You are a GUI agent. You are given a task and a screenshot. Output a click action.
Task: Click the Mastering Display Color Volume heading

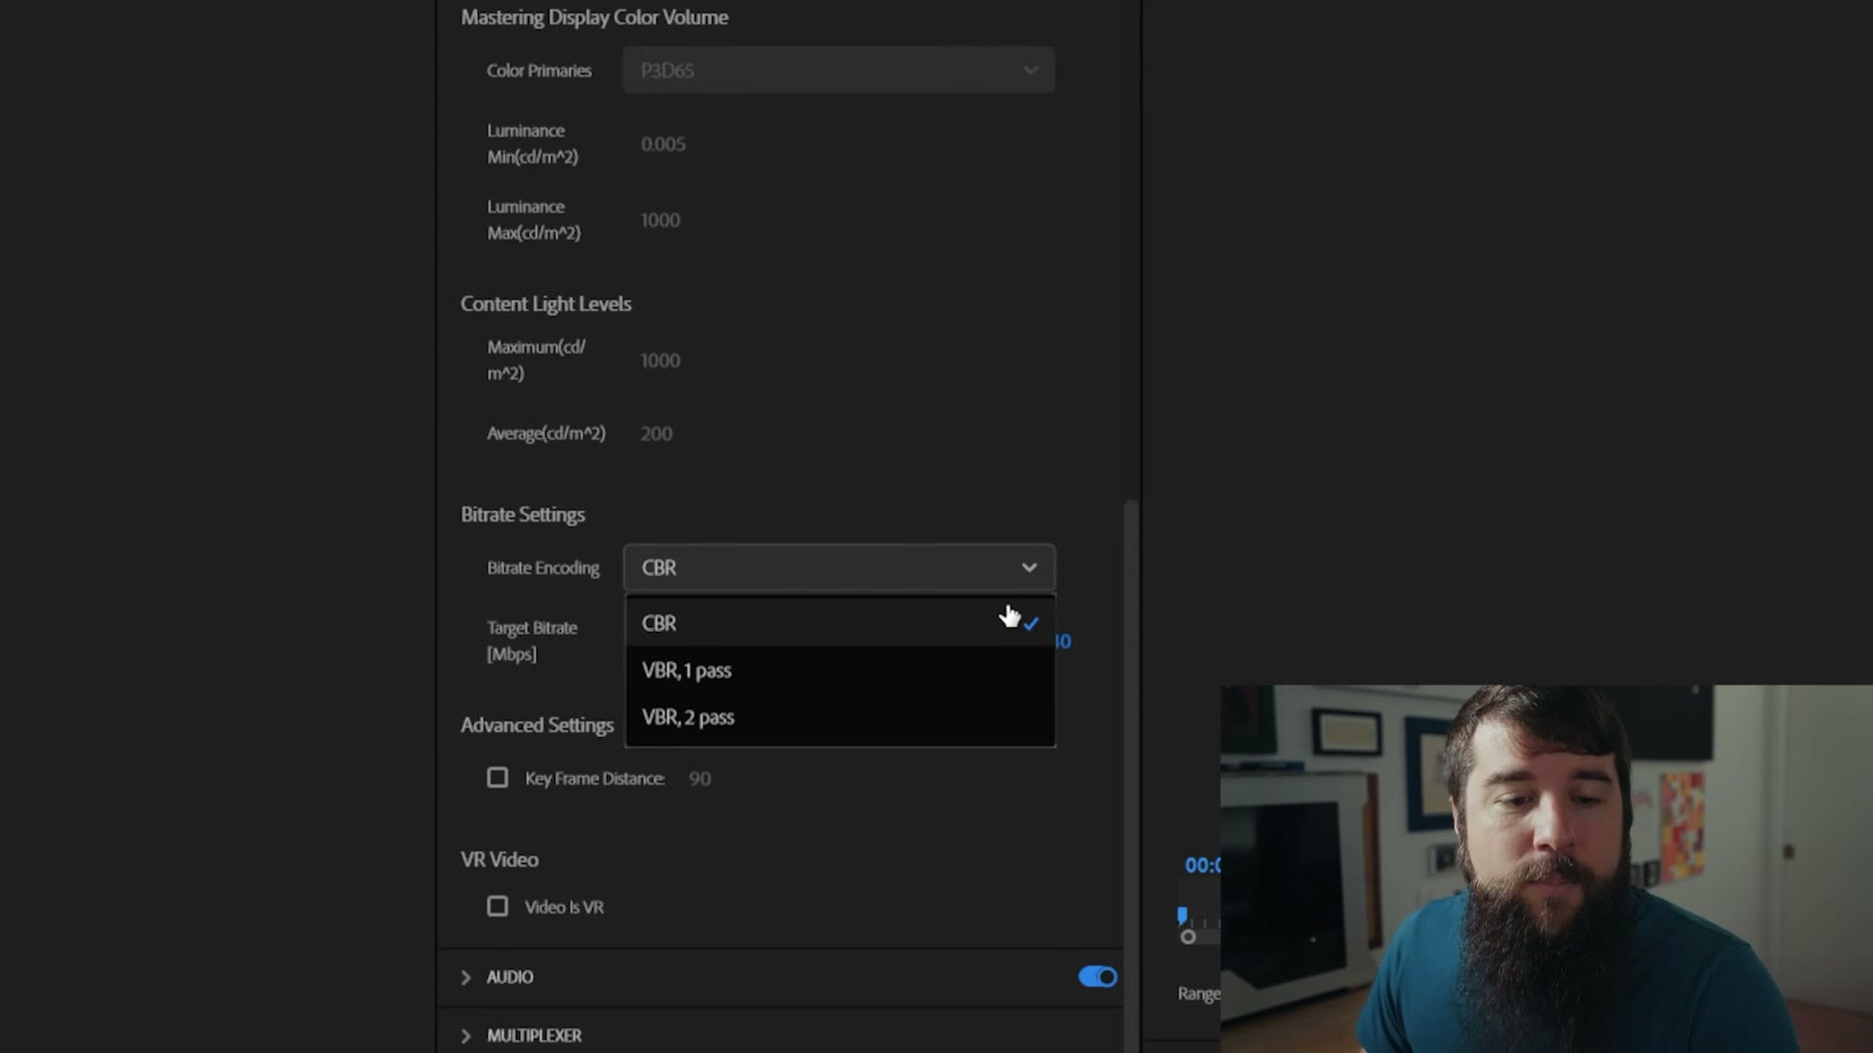click(594, 18)
